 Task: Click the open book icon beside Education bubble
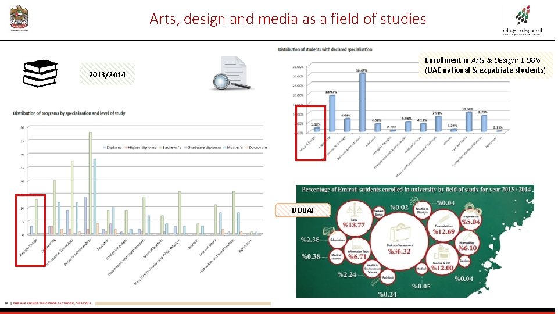328,231
